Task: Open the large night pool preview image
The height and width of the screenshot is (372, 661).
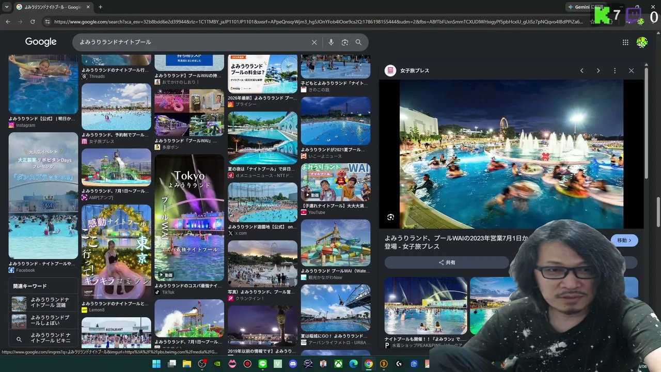Action: 511,154
